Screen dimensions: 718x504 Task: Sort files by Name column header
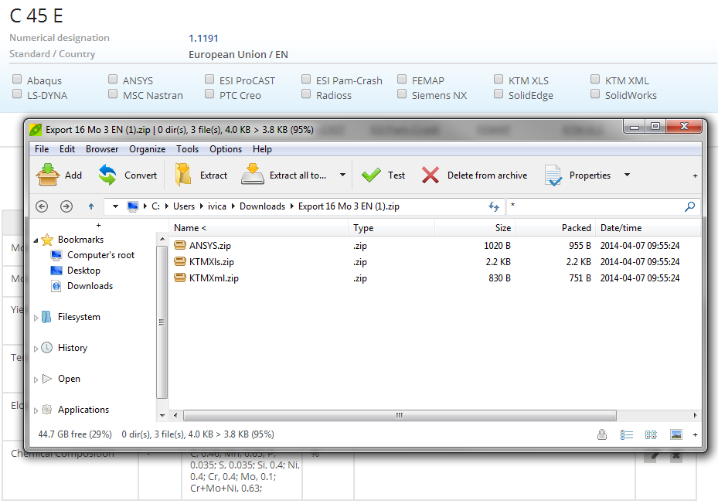point(259,228)
